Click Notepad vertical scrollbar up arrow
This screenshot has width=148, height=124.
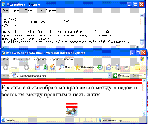pyautogui.click(x=142, y=15)
